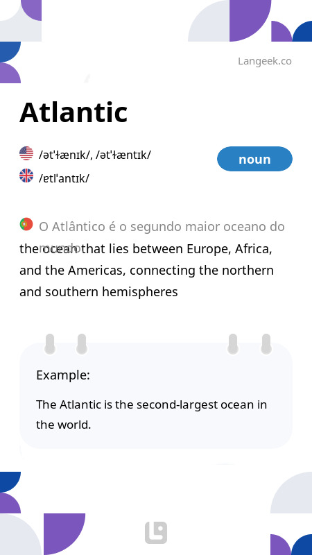Viewport: 312px width, 555px height.
Task: Click the second binder ring on example card
Action: 82,343
